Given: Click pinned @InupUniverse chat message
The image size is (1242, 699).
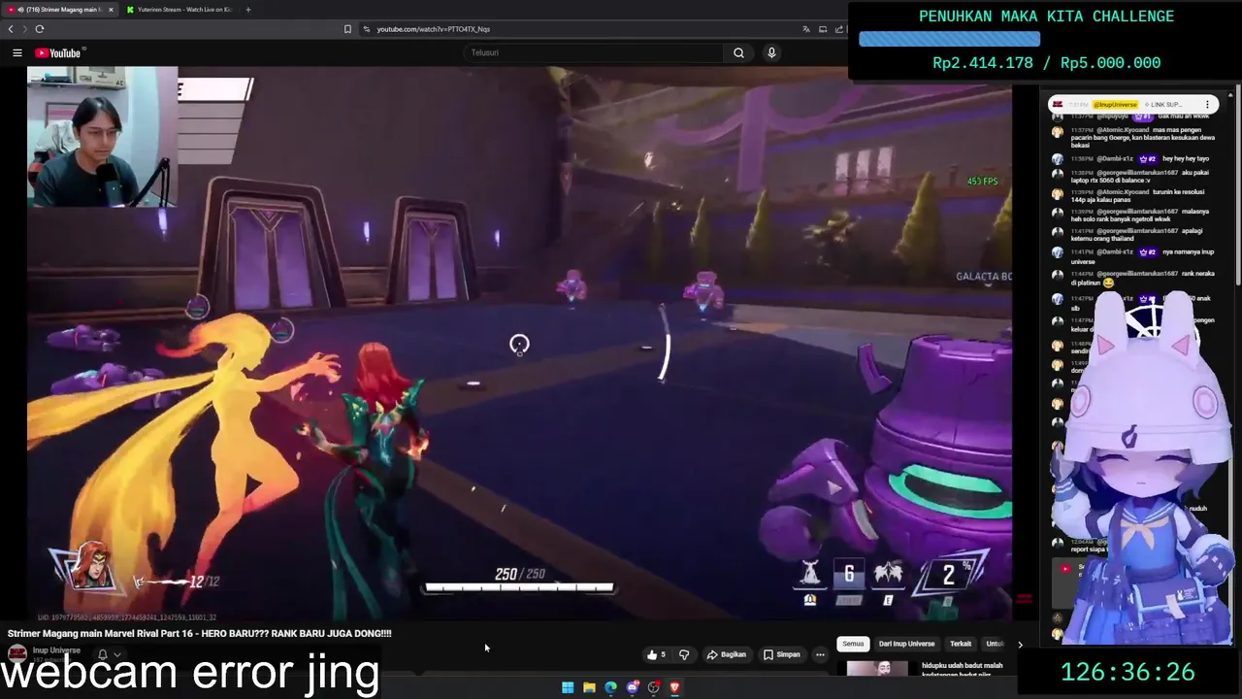Looking at the screenshot, I should tap(1132, 104).
